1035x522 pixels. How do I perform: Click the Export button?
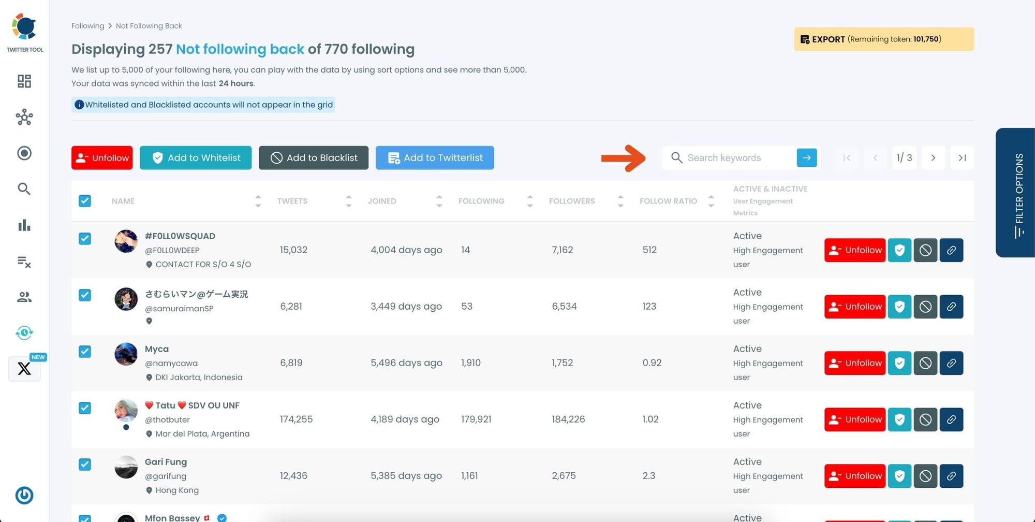coord(883,39)
